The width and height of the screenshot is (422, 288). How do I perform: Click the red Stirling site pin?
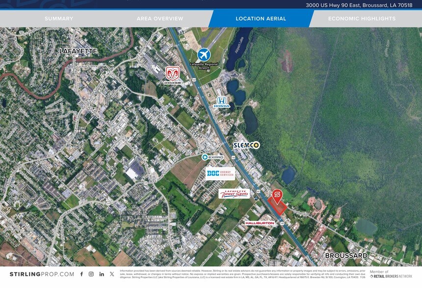coord(277,196)
